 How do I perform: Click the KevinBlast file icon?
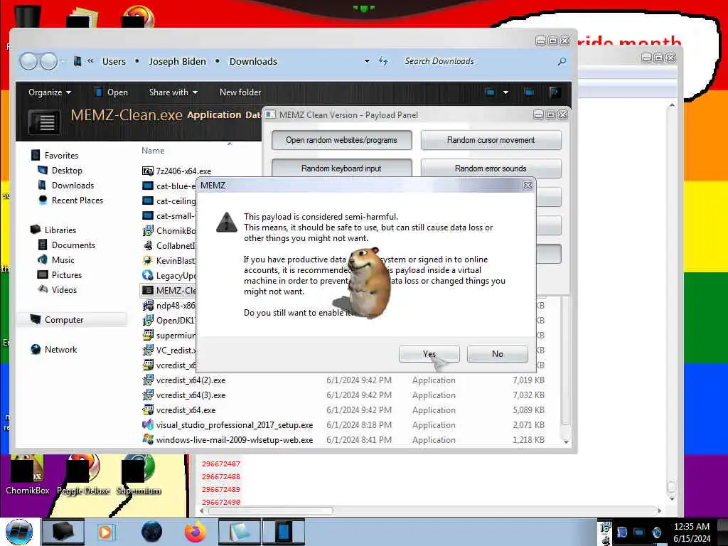(x=148, y=260)
